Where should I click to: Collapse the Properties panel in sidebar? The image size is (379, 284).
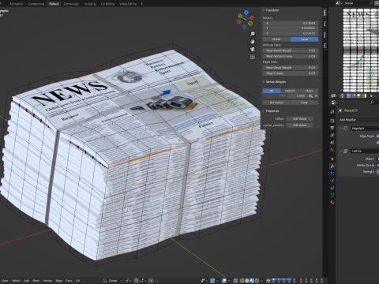coord(264,111)
